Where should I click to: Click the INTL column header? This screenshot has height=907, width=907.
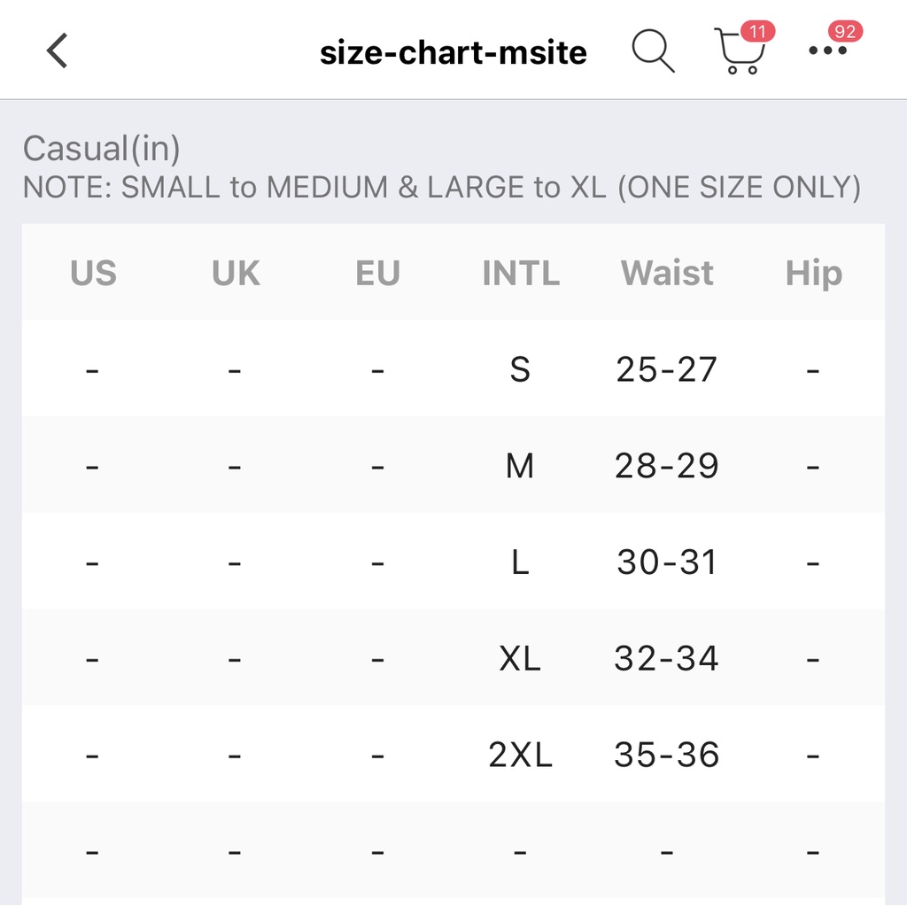coord(521,273)
